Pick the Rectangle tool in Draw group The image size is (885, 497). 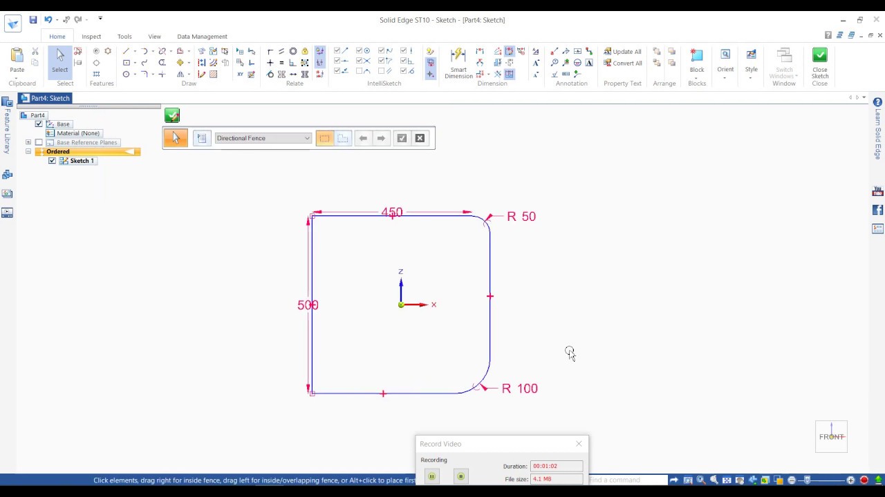126,63
